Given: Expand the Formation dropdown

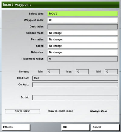Looking at the screenshot, I should pos(83,40).
